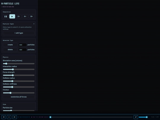Click randomize all forces

(19, 97)
